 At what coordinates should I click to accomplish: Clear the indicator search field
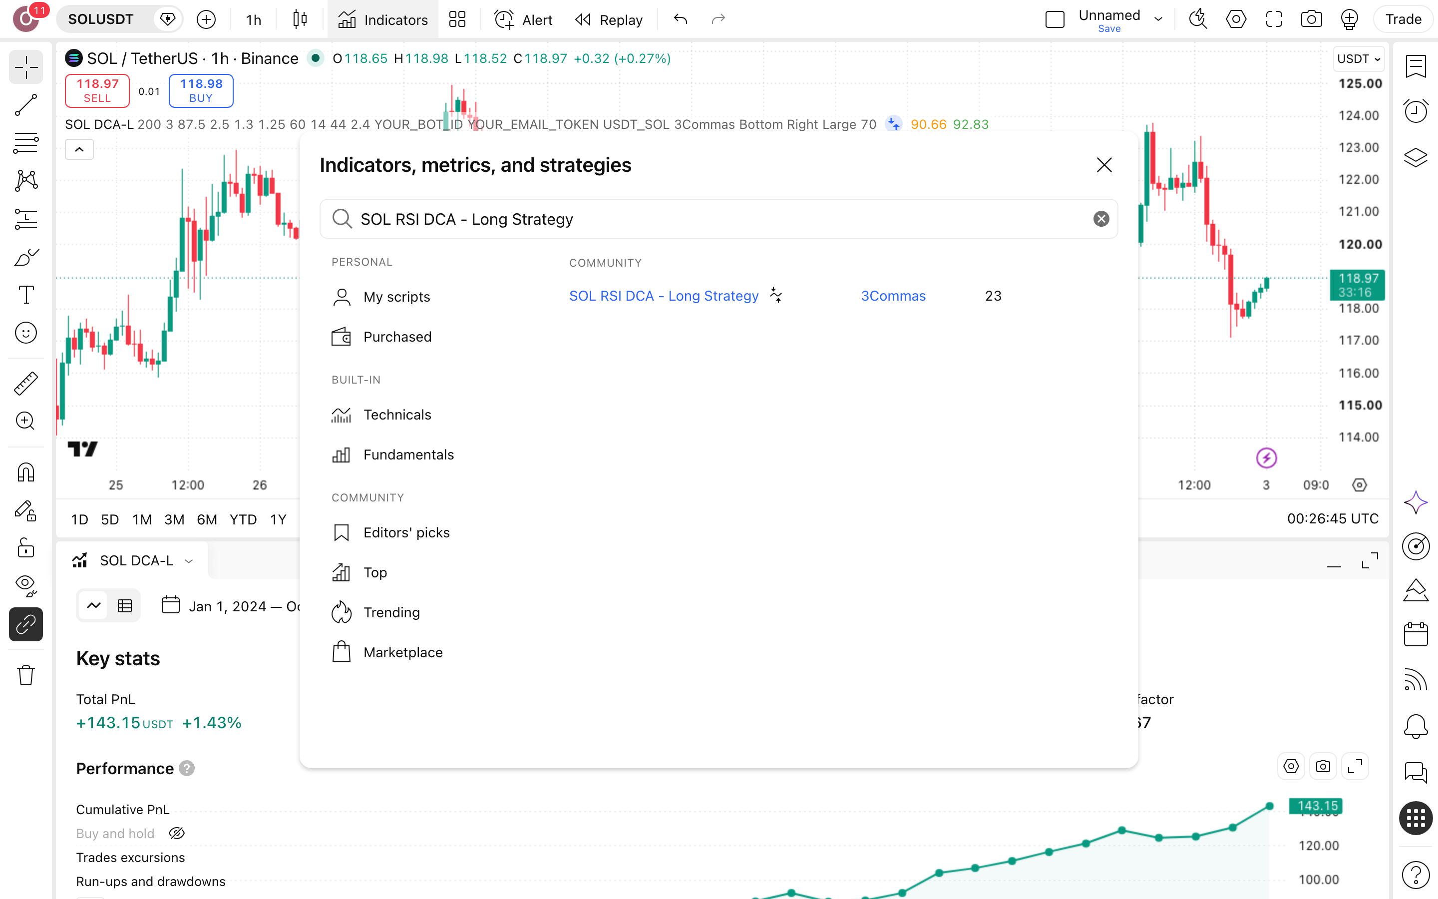[x=1101, y=219]
